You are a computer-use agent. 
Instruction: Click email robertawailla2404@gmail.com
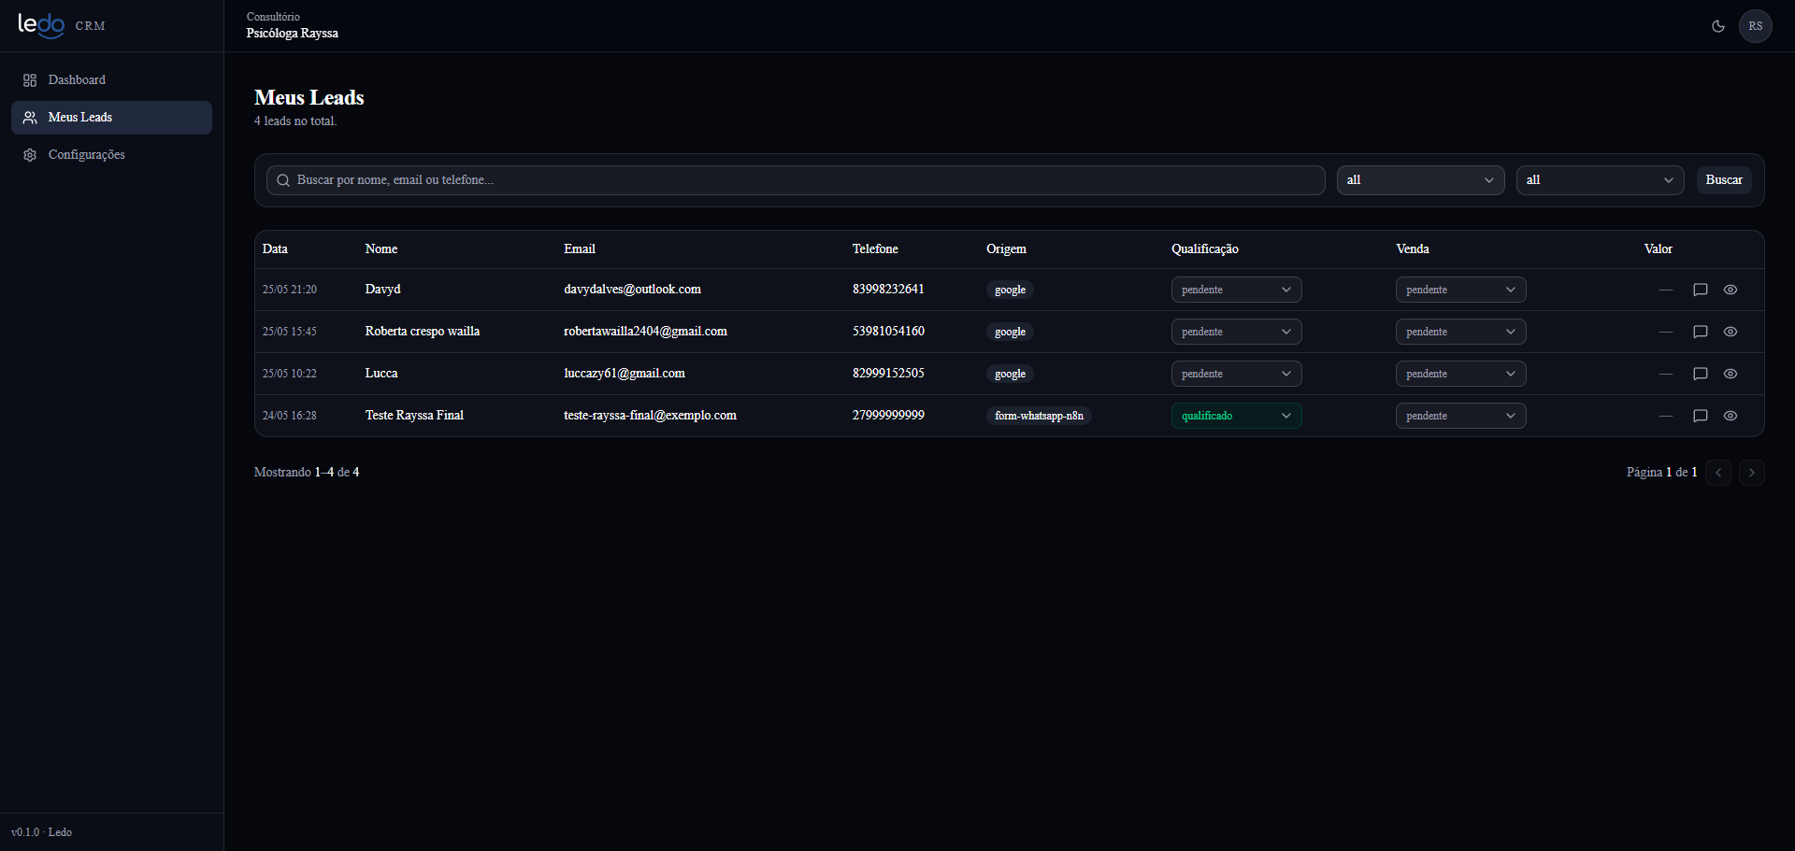tap(645, 332)
